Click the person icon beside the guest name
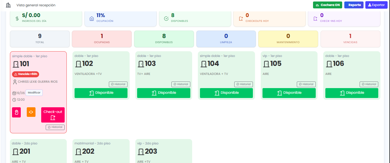Screen dimensions: 390x163 coord(15,82)
